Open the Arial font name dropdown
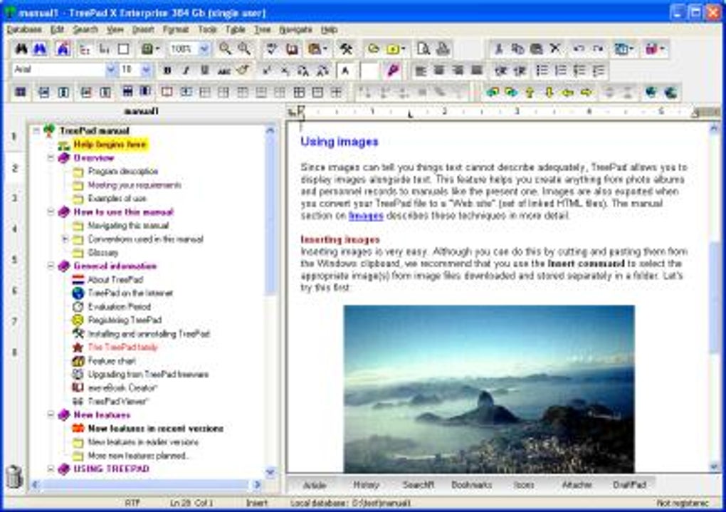The image size is (726, 512). pos(110,70)
